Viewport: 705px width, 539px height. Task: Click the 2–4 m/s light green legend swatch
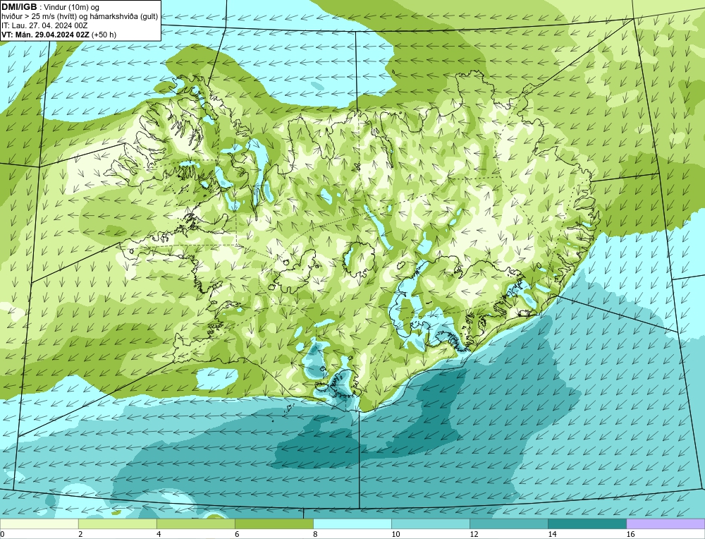tap(117, 523)
